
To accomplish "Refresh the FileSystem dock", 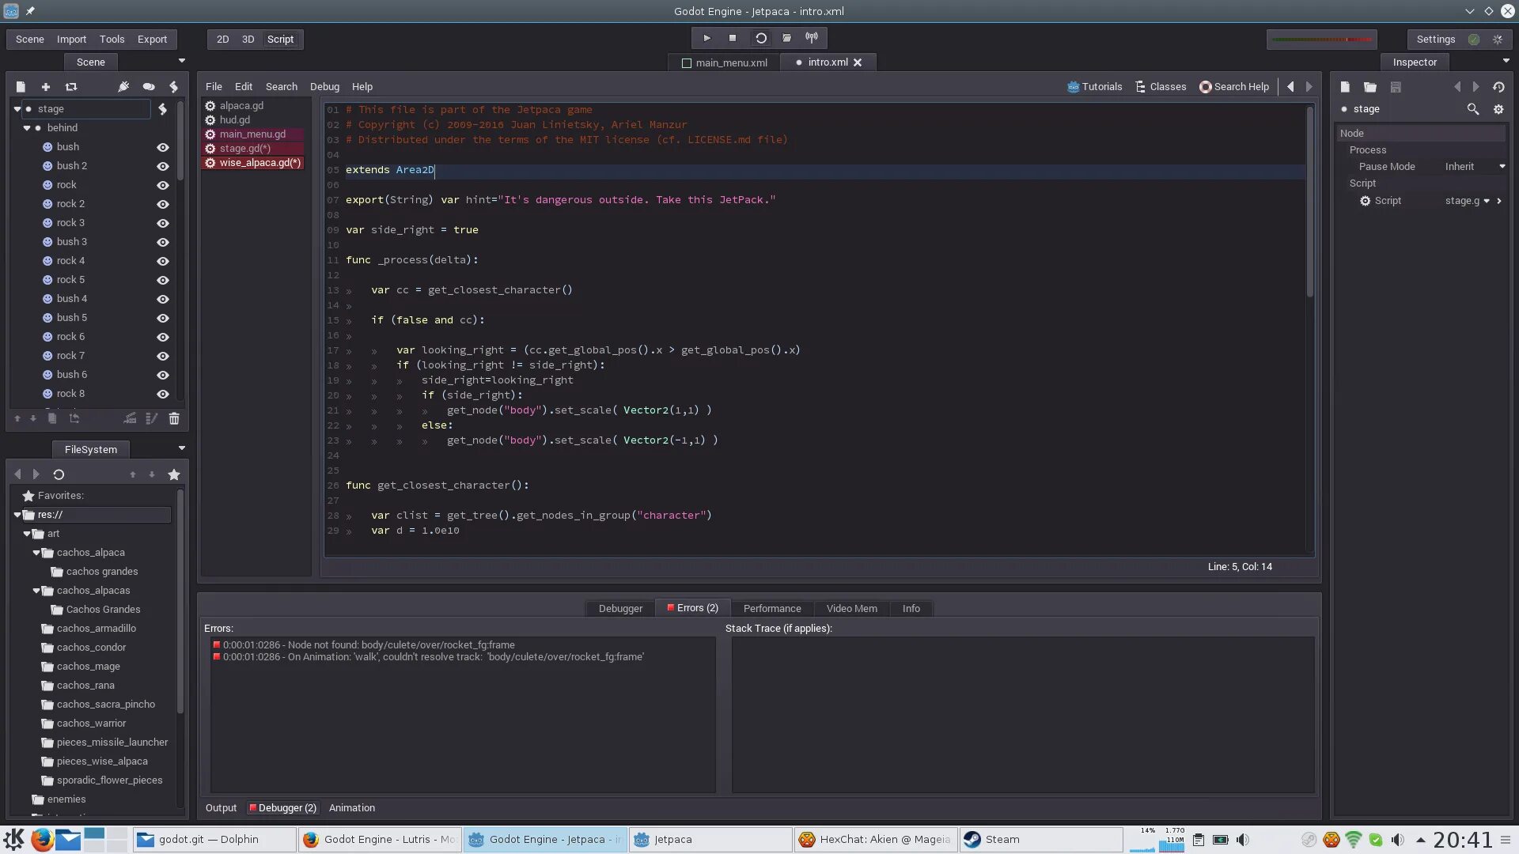I will (59, 474).
